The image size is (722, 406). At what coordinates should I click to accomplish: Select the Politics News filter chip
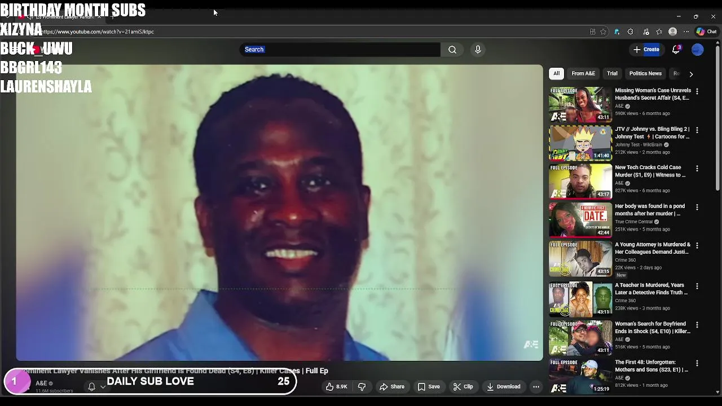tap(645, 73)
